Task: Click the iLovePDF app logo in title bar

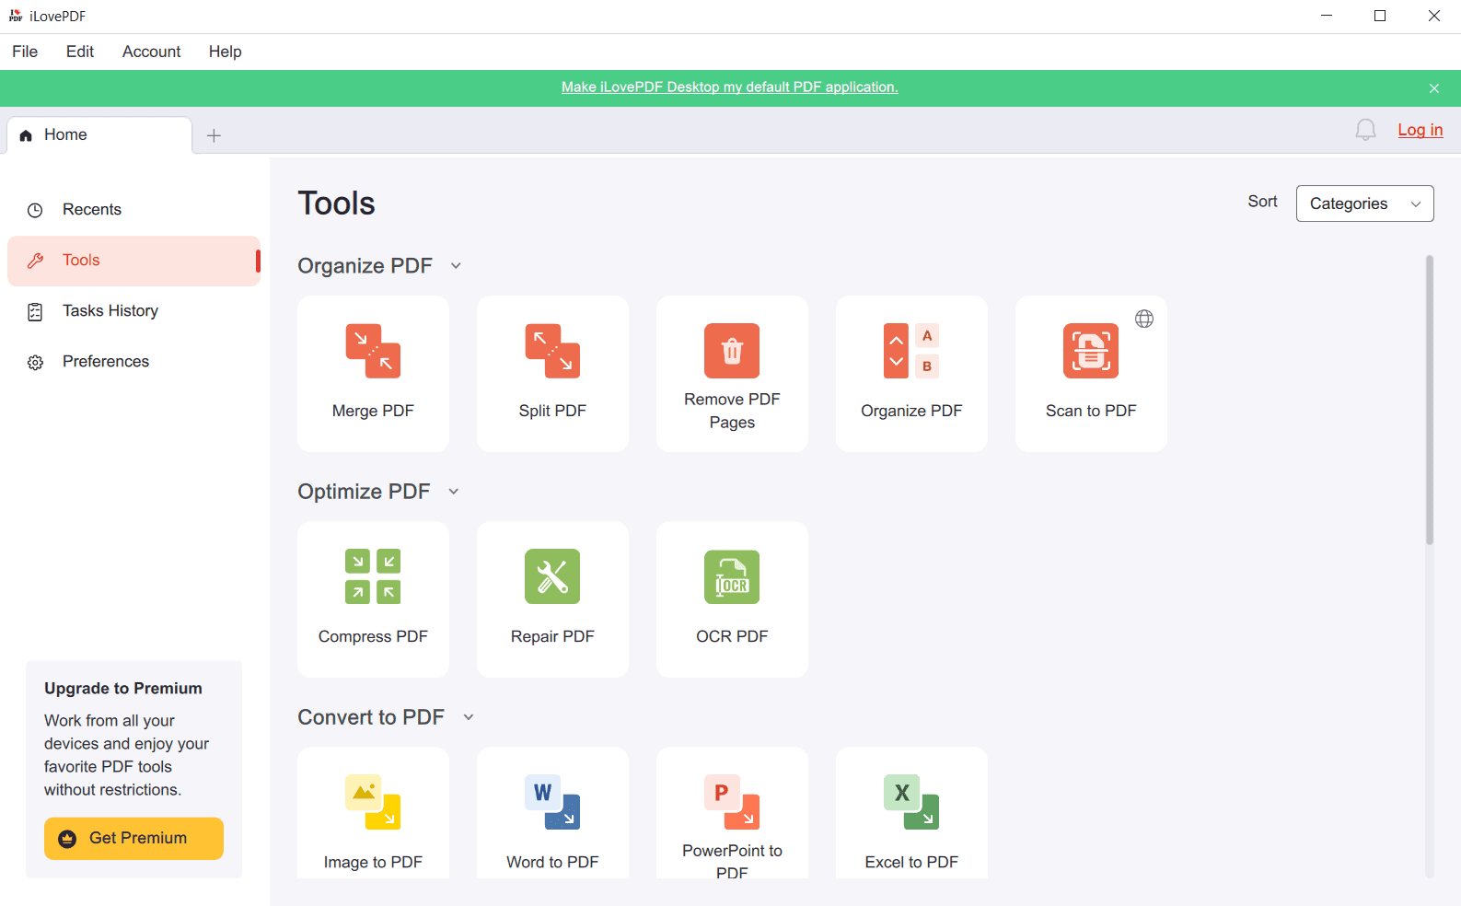Action: pyautogui.click(x=16, y=16)
